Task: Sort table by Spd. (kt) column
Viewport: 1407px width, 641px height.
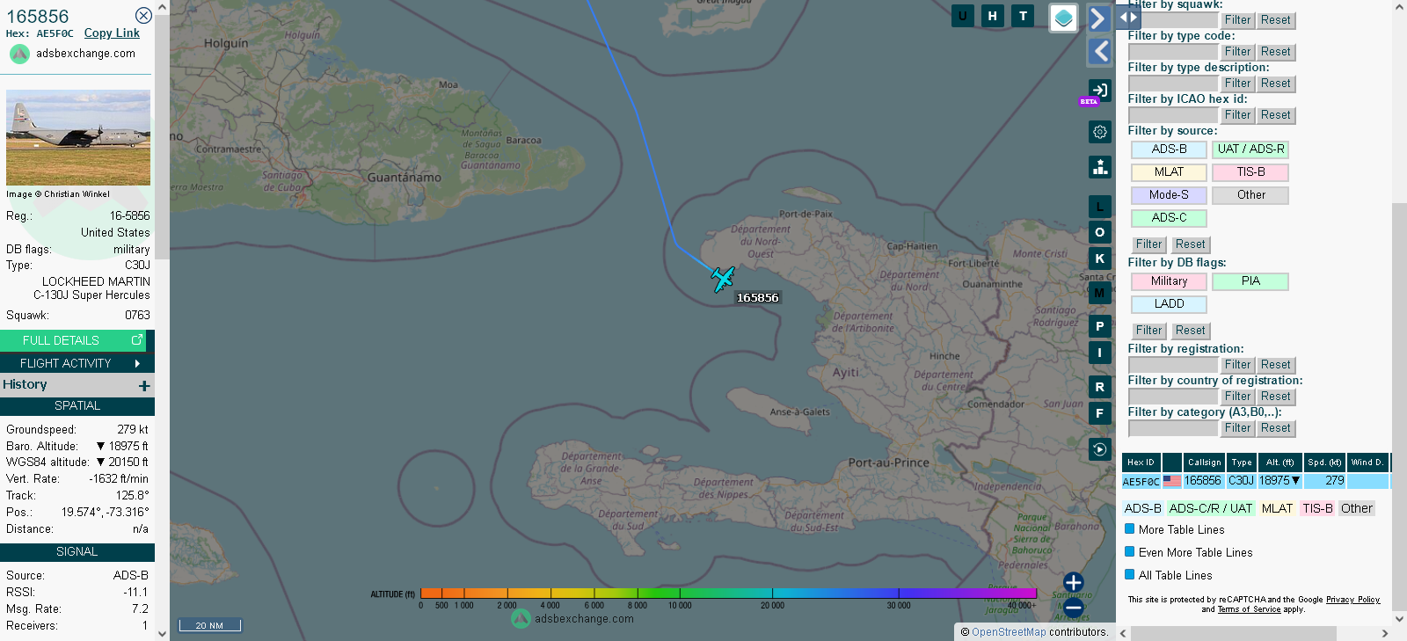Action: [1324, 463]
